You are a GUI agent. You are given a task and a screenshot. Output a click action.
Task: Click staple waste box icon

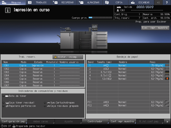(x=49, y=106)
